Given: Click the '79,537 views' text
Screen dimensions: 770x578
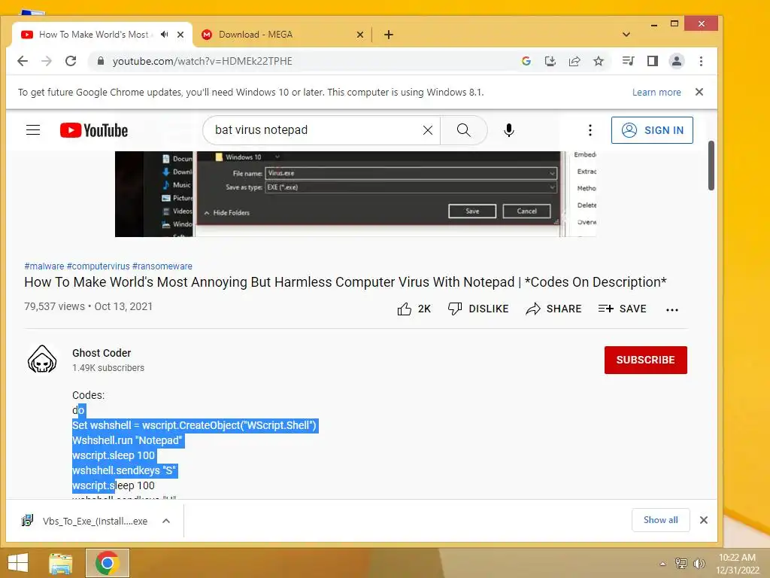Looking at the screenshot, I should 54,306.
